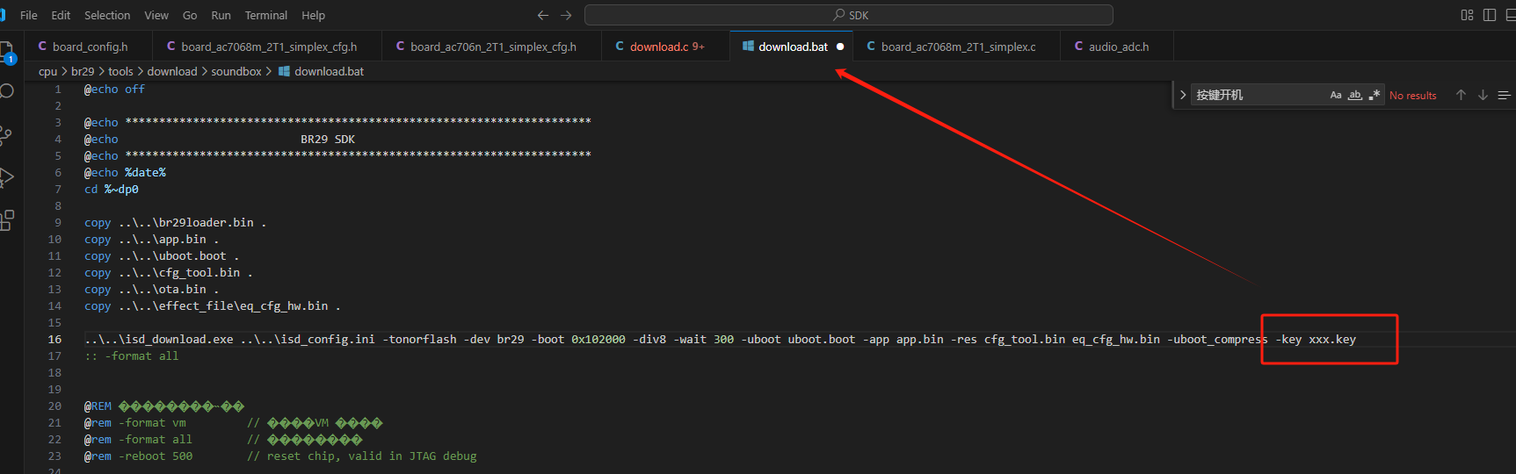Toggle Use Regular Expression in find box
Screen dimensions: 1516x474
[1375, 95]
